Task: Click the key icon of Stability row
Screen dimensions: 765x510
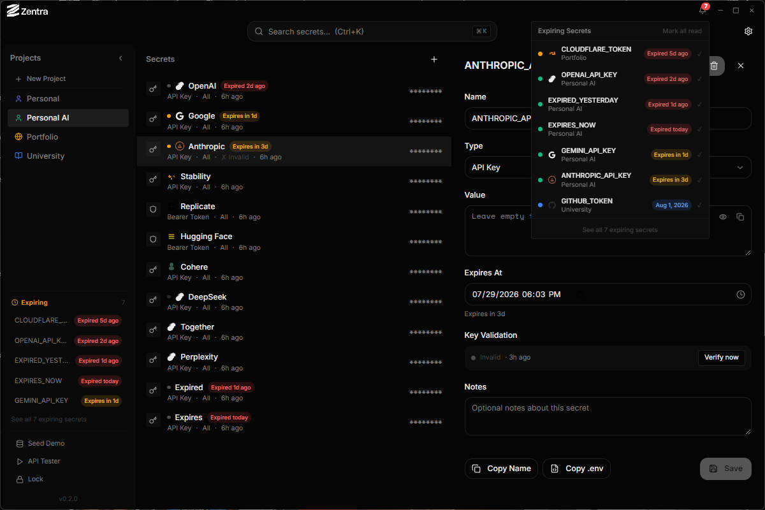Action: tap(153, 179)
